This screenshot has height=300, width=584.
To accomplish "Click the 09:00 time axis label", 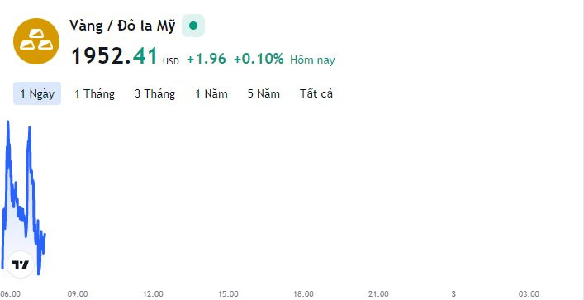I will click(78, 294).
